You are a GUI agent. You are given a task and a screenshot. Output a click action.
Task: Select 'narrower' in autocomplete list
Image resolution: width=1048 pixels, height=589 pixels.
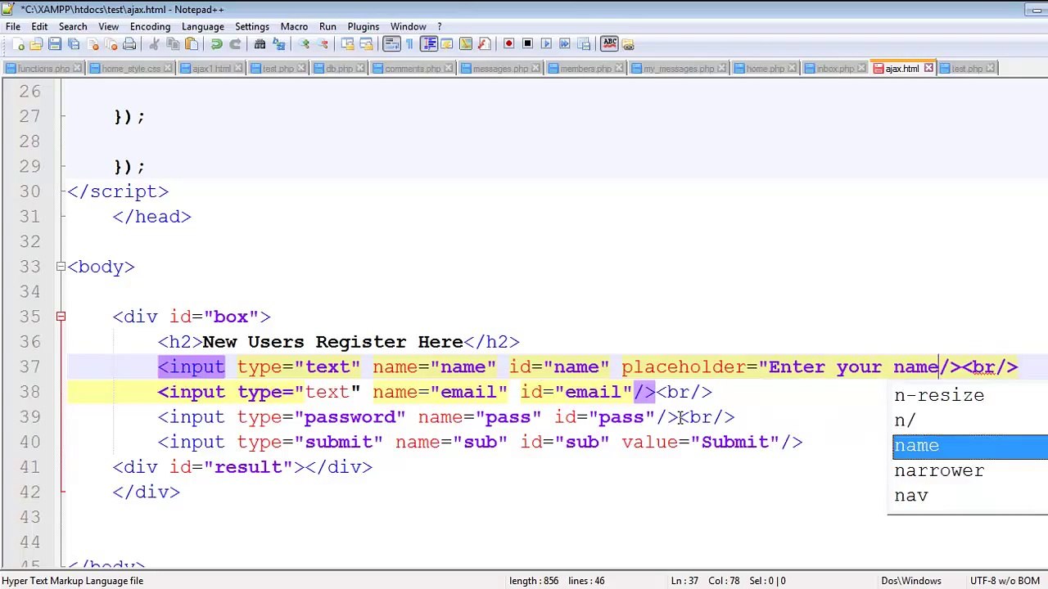coord(970,470)
